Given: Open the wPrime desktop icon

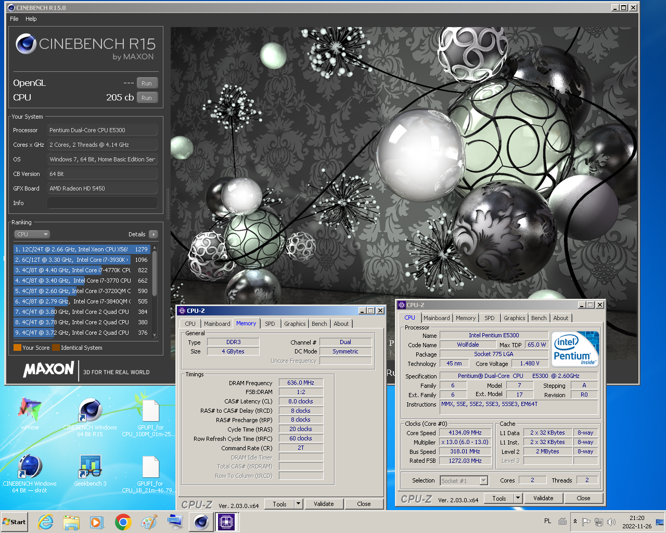Looking at the screenshot, I should (x=30, y=414).
